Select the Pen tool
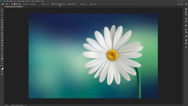 [2, 48]
